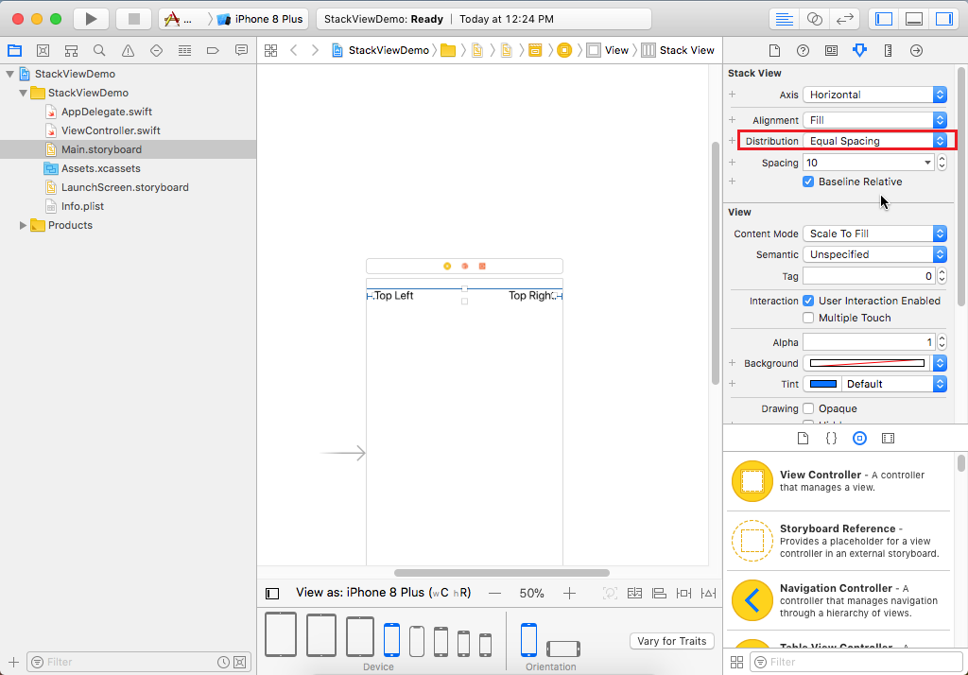This screenshot has height=675, width=968.
Task: Enable the Opaque drawing checkbox
Action: pos(808,408)
